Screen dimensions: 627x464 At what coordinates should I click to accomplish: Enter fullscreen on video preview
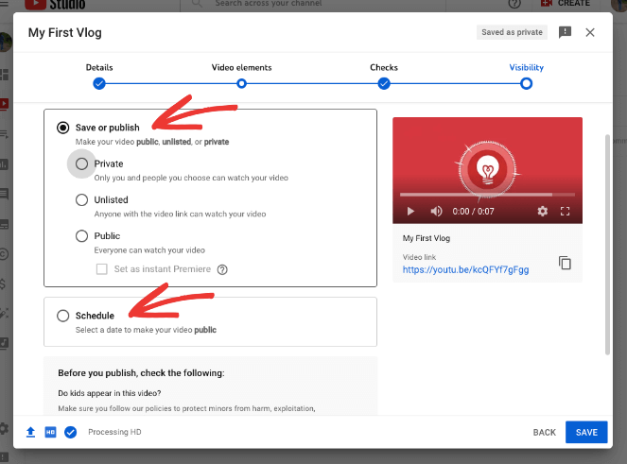coord(566,212)
